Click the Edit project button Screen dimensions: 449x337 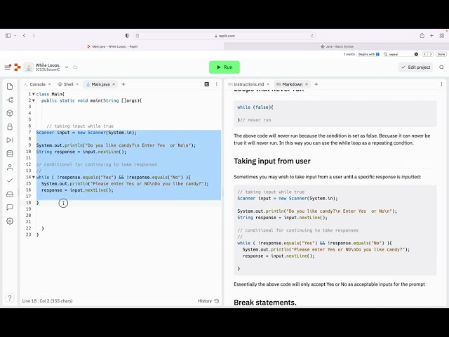(x=415, y=67)
